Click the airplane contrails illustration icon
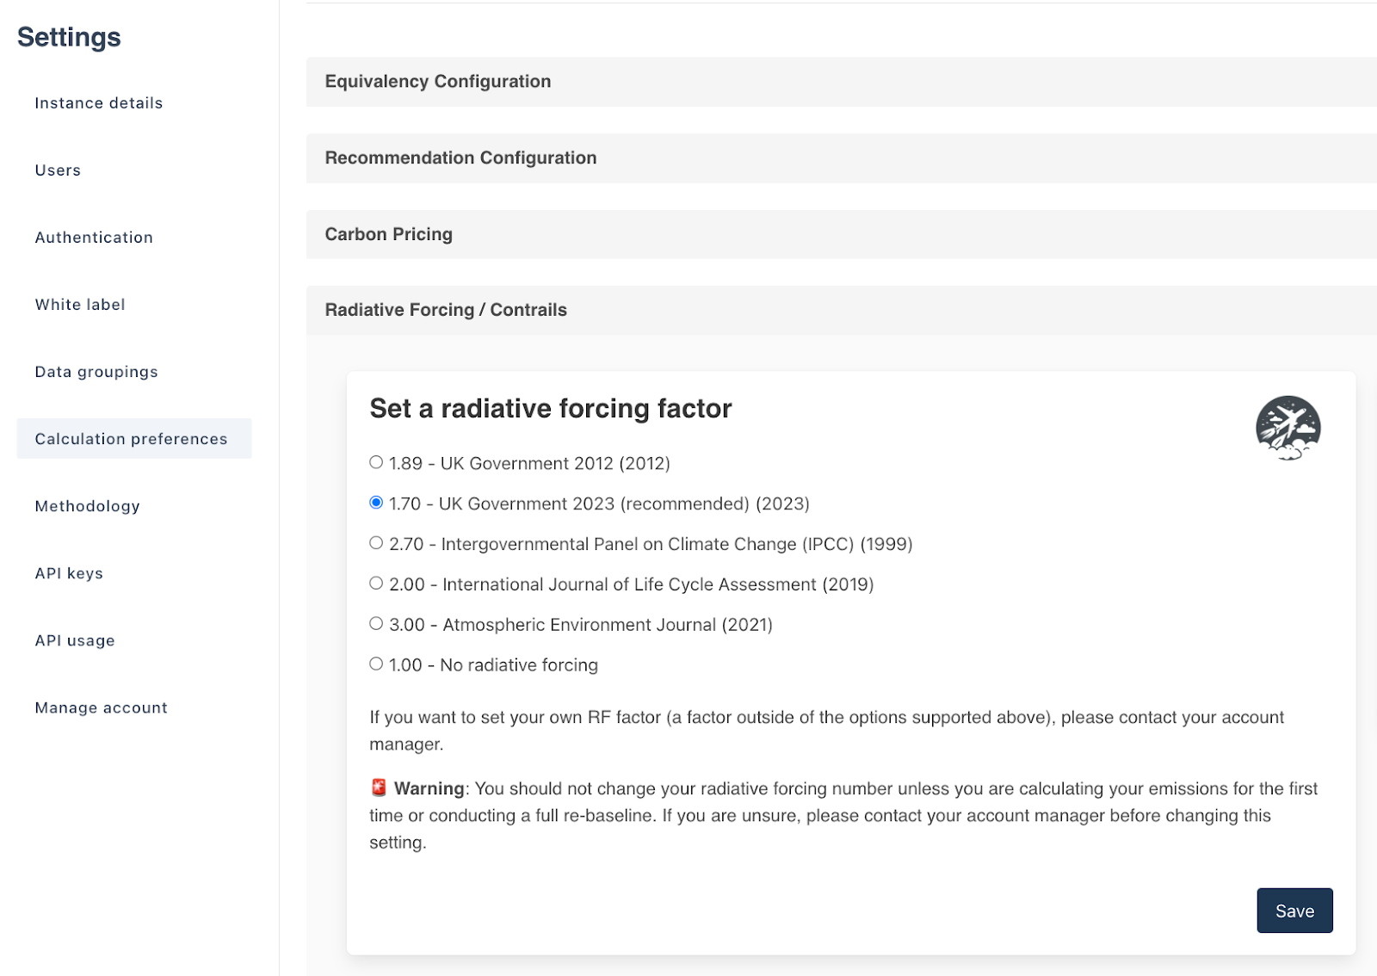1377x976 pixels. click(x=1287, y=428)
